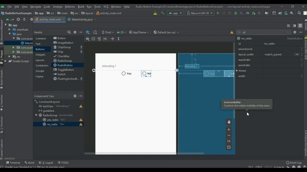Click the layout warning triangle in design toolbar
This screenshot has width=307, height=172.
pos(232,32)
